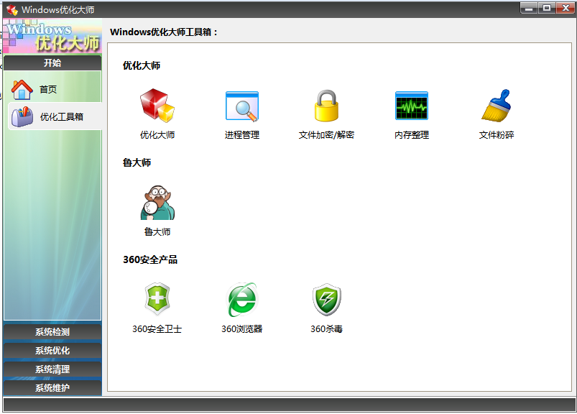Click the 360安全卫士 label text
577x414 pixels.
tap(157, 329)
